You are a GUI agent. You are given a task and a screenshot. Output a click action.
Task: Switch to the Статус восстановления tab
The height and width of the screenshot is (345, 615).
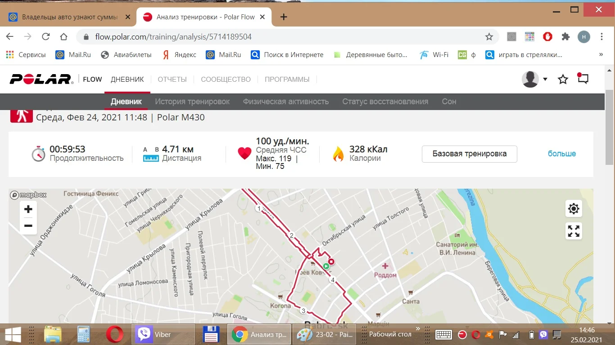click(385, 102)
